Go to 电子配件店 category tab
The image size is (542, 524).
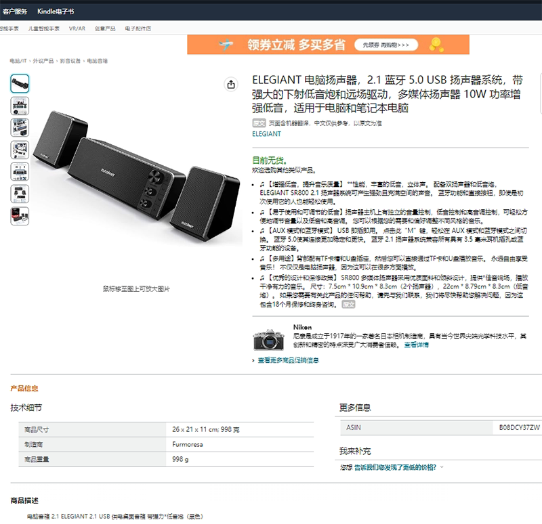tap(138, 28)
